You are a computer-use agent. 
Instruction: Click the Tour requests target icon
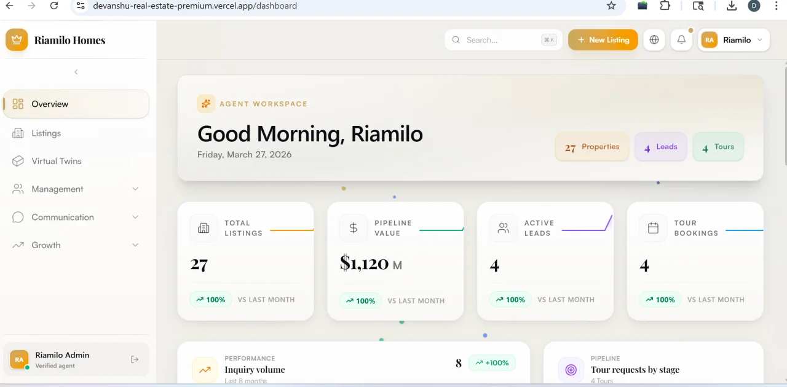pos(571,370)
